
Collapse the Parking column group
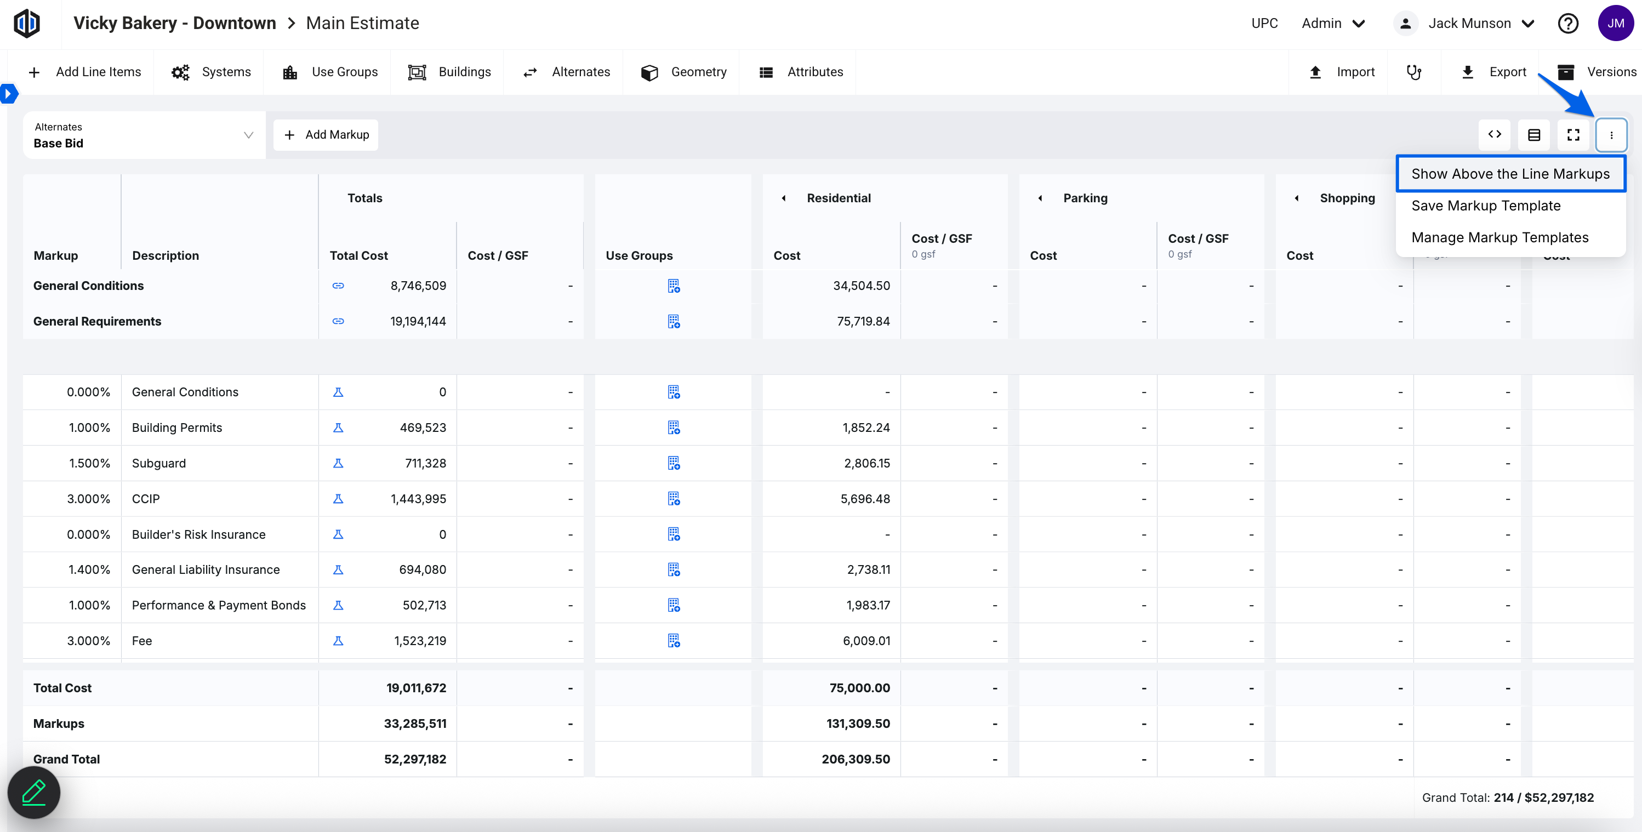[x=1040, y=198]
